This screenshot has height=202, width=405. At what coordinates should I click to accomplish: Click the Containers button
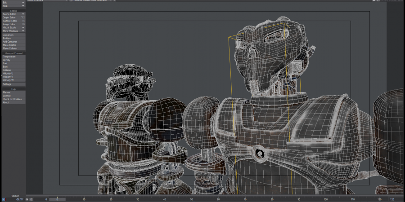(x=13, y=35)
